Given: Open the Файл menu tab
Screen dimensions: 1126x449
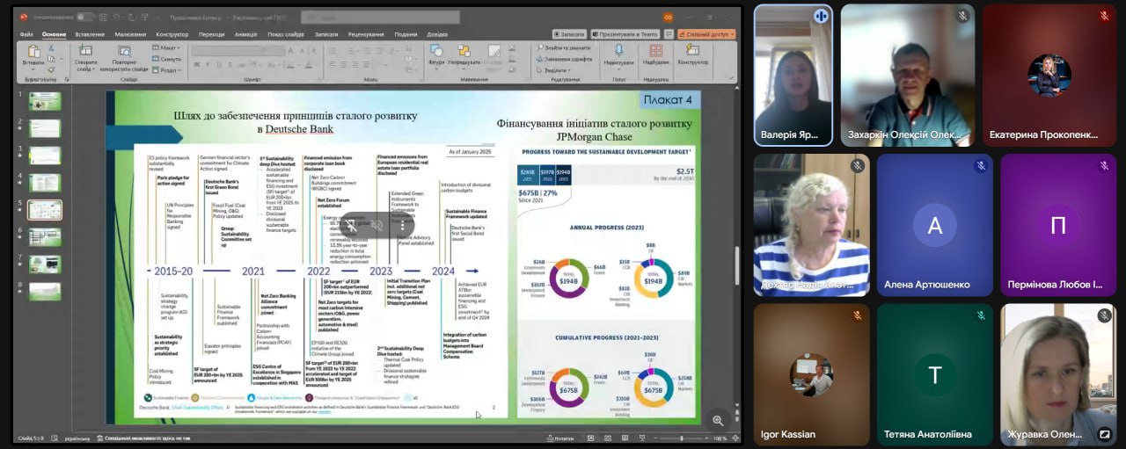Looking at the screenshot, I should point(26,34).
